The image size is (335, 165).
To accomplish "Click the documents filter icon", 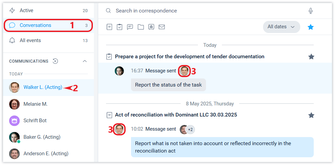I will [109, 27].
